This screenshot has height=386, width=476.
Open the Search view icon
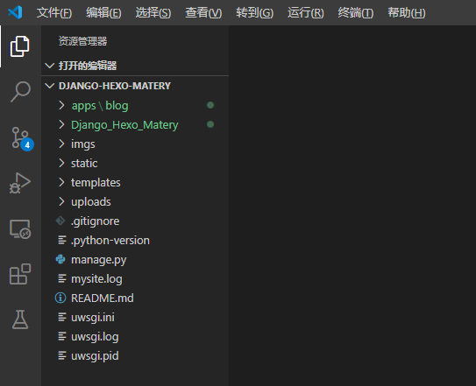pos(20,92)
